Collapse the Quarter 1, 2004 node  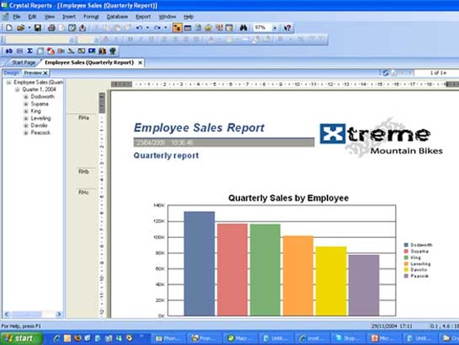[x=18, y=89]
